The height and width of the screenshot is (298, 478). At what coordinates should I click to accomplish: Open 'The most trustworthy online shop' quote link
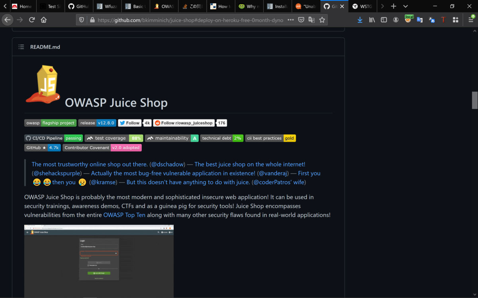coord(90,164)
